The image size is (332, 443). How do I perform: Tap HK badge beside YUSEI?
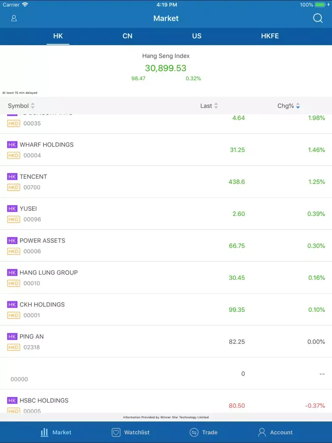click(12, 209)
